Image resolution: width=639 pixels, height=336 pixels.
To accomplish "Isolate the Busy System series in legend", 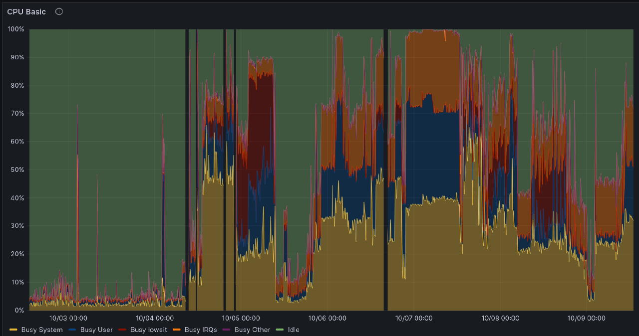I will coord(42,330).
